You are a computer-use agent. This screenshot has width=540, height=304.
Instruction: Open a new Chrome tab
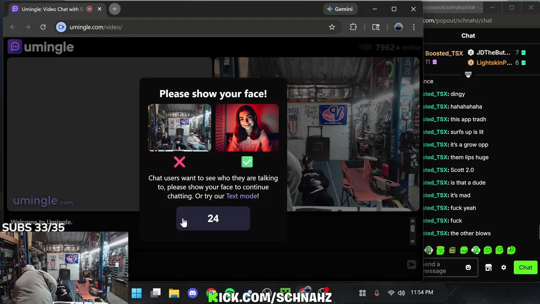[114, 9]
